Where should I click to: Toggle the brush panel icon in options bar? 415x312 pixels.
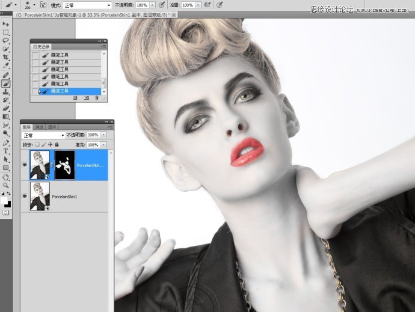click(x=43, y=4)
